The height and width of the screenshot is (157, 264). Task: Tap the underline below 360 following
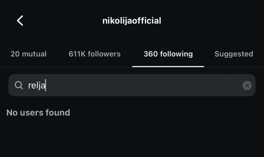[168, 66]
